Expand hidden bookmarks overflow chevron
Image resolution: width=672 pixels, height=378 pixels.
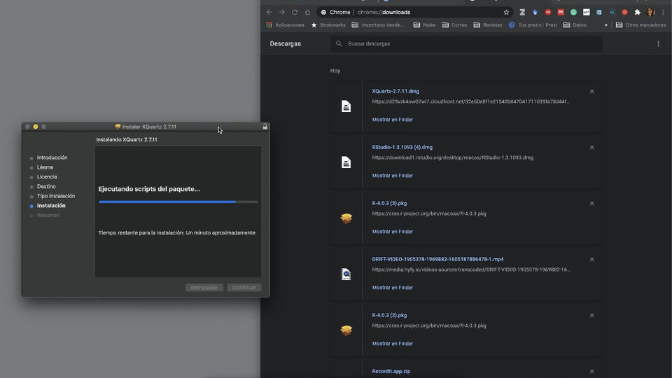pyautogui.click(x=605, y=25)
